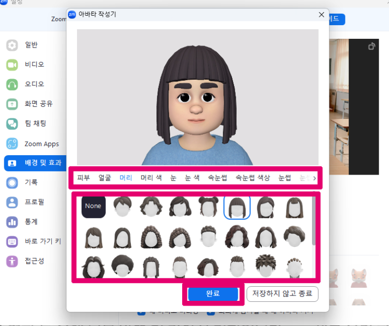Viewport: 389px width, 326px height.
Task: Close the 아바타 작성기 dialog
Action: click(321, 15)
